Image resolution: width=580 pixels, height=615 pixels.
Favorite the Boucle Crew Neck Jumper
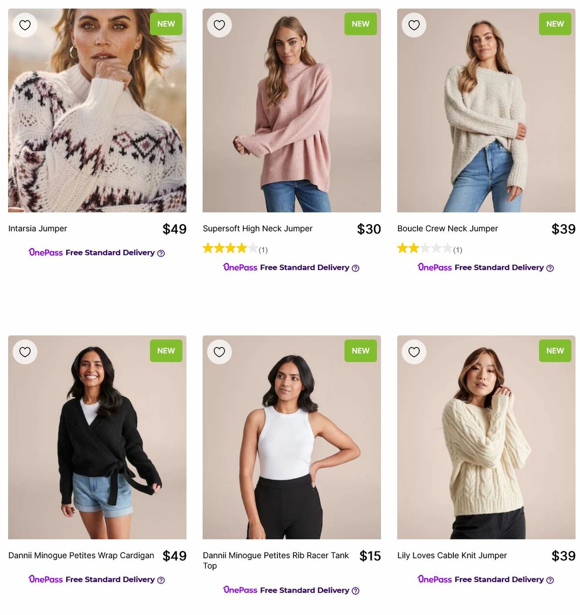coord(414,25)
